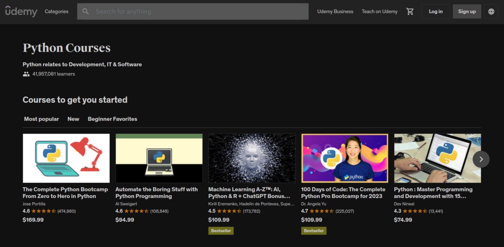Click instructors Kirill Eremenko, Hadelin de Ponteves
This screenshot has height=247, width=504.
click(x=251, y=204)
